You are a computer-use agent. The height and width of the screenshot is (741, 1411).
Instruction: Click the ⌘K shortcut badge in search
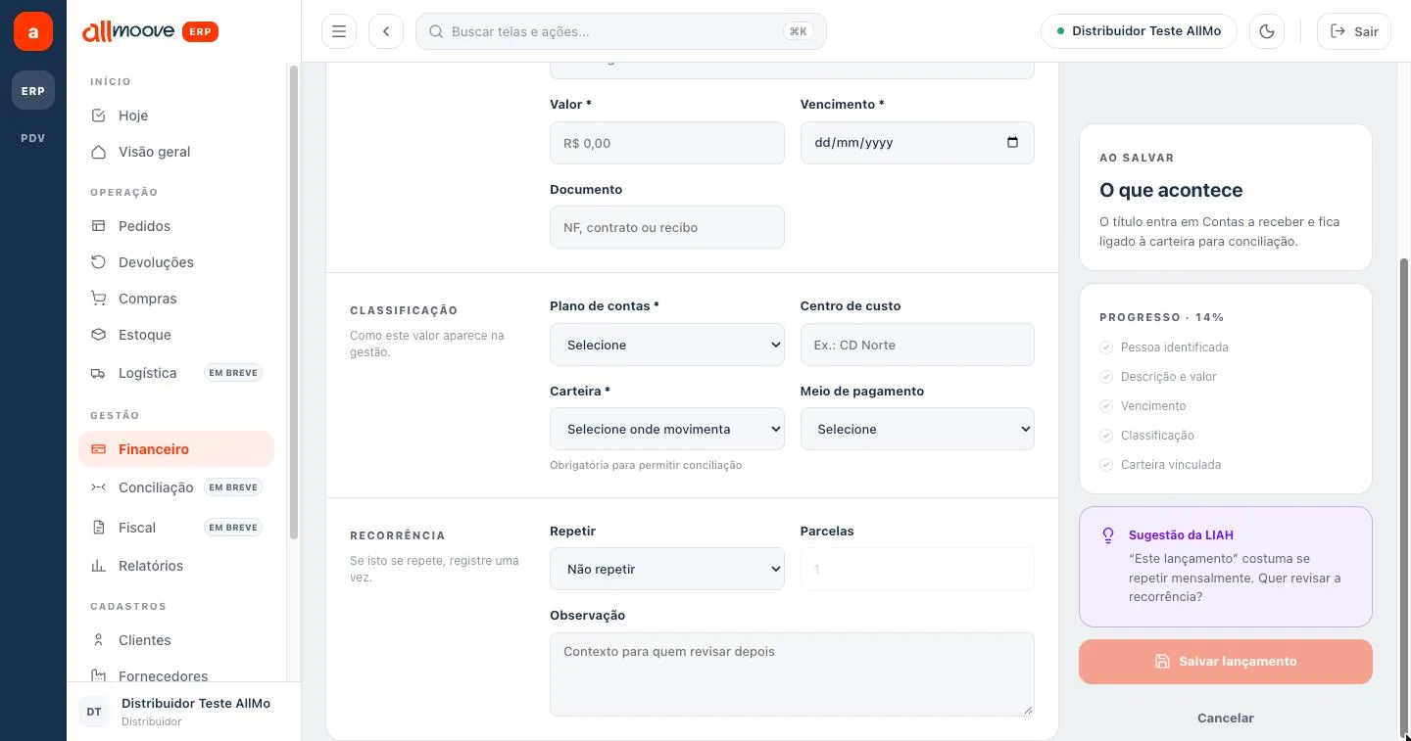click(799, 31)
